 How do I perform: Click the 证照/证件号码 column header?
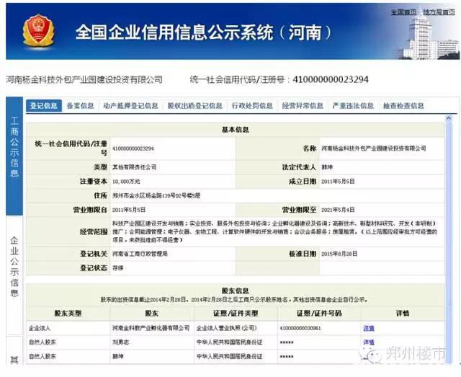(319, 314)
